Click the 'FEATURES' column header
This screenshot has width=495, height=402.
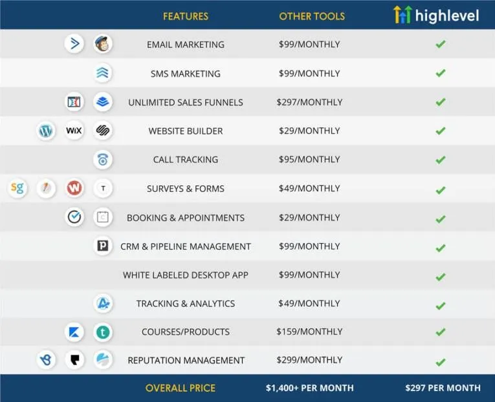(x=186, y=16)
